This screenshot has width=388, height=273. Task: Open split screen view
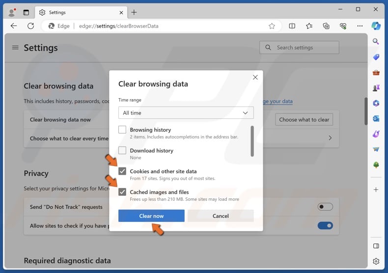click(292, 26)
